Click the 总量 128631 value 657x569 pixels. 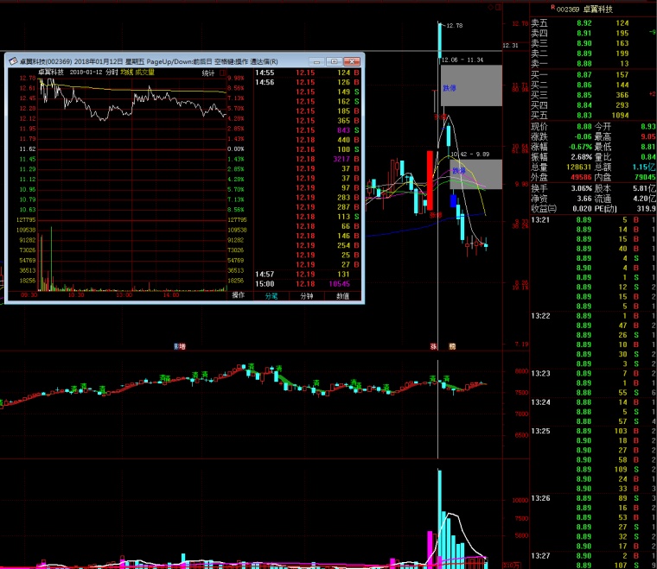pyautogui.click(x=578, y=167)
